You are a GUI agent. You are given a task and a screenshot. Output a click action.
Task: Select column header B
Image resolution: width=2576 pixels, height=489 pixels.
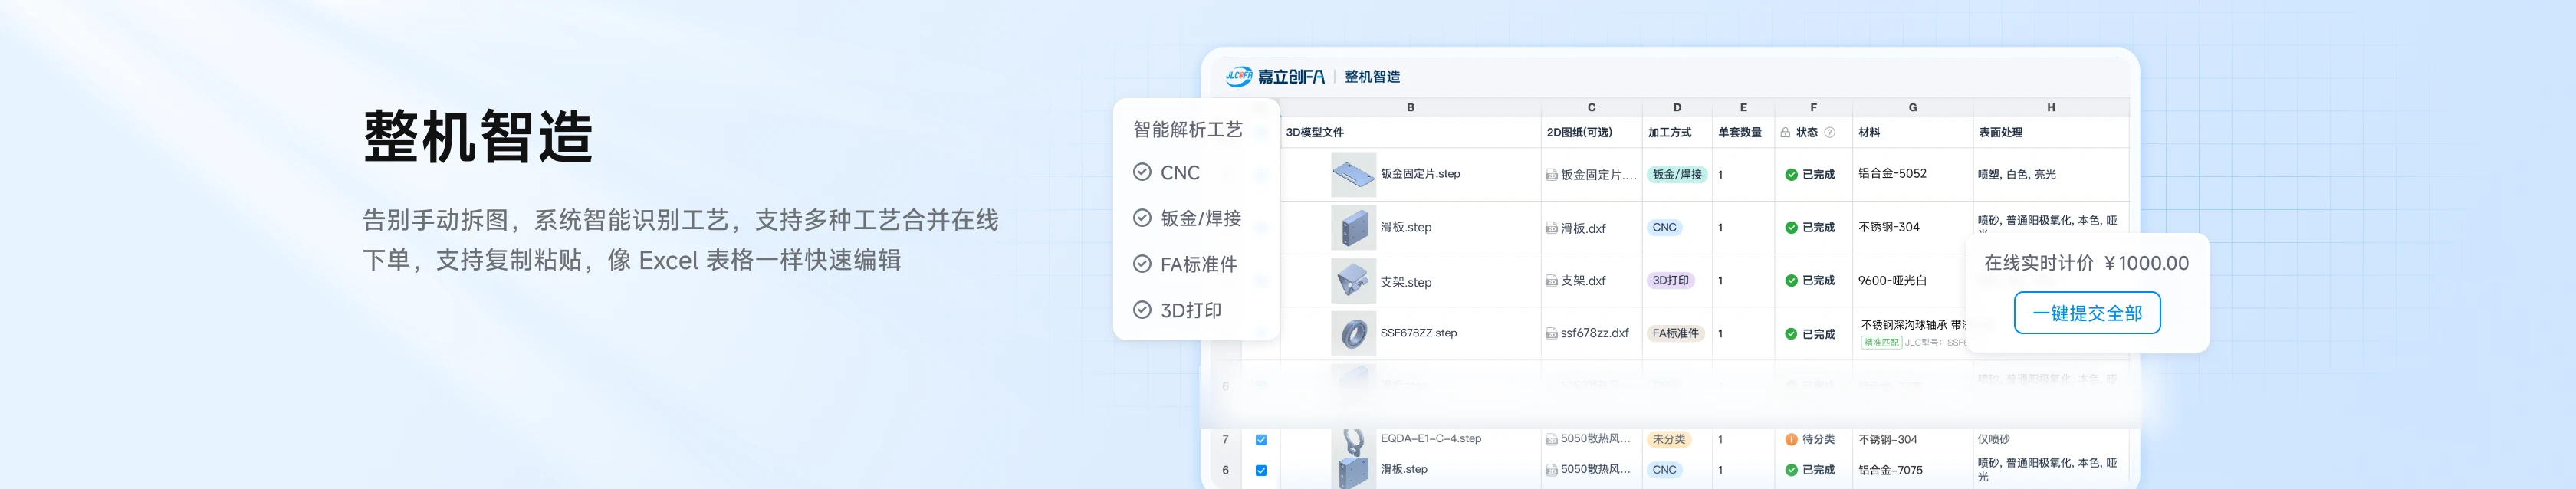tap(1410, 107)
